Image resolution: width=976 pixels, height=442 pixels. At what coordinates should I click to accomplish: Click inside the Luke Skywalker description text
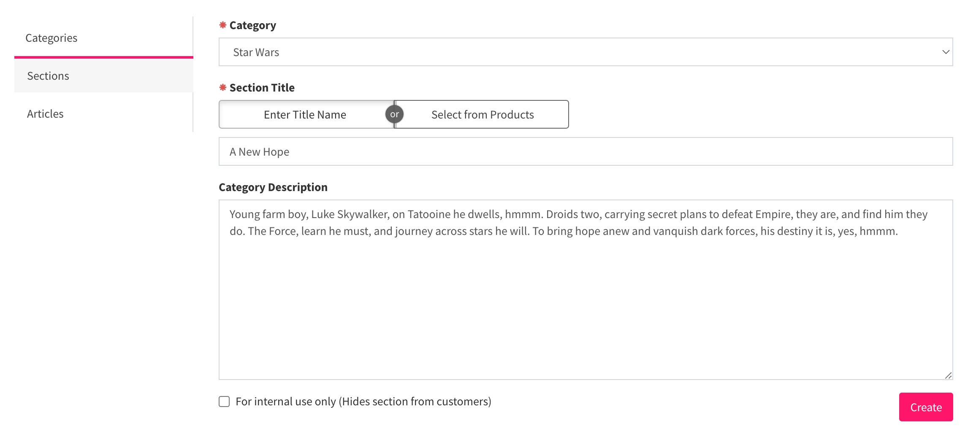[578, 223]
